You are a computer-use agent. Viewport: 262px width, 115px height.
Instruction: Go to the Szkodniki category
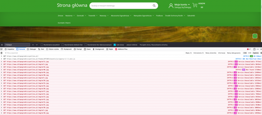pyautogui.click(x=191, y=15)
